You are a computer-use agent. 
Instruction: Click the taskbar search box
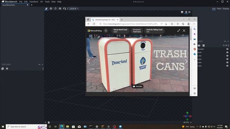tap(26, 126)
